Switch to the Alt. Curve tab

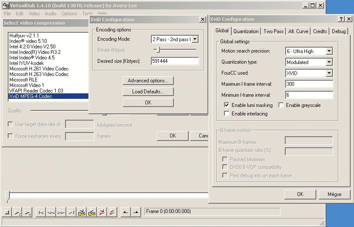[298, 31]
